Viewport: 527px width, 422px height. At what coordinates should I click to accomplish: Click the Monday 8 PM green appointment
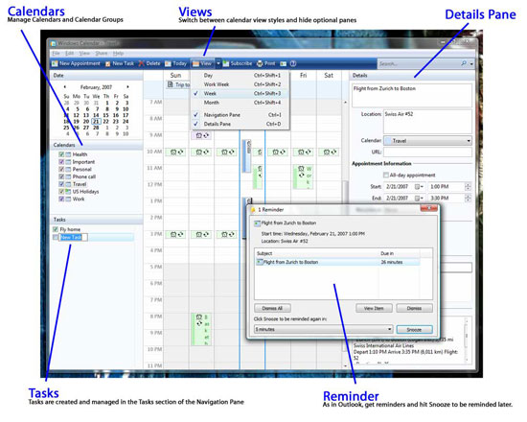[201, 329]
